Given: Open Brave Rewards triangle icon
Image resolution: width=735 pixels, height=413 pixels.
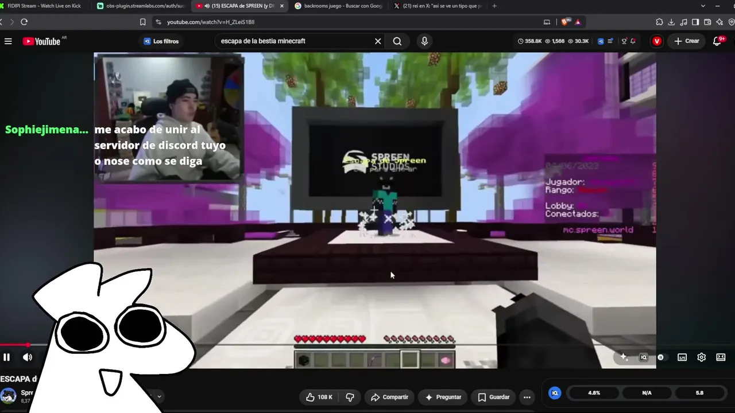Looking at the screenshot, I should [578, 22].
